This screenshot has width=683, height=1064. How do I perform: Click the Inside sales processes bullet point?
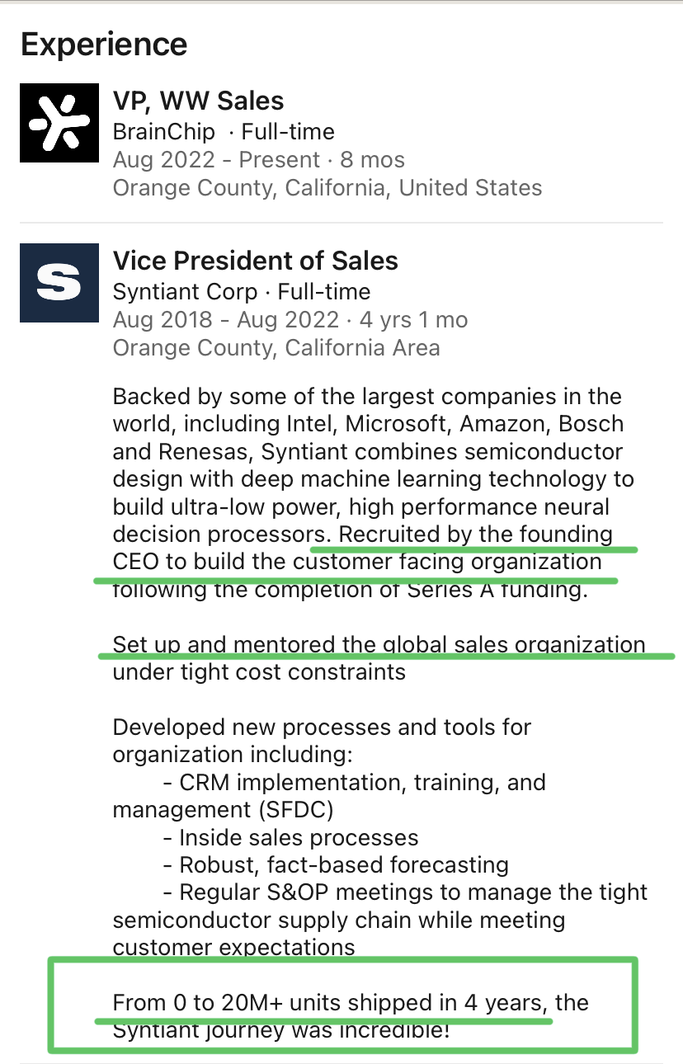[x=299, y=838]
